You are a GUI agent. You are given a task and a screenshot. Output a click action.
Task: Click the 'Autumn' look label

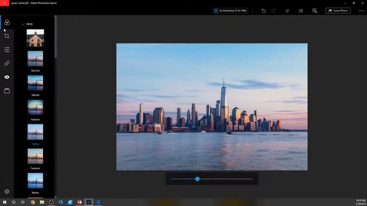click(36, 120)
